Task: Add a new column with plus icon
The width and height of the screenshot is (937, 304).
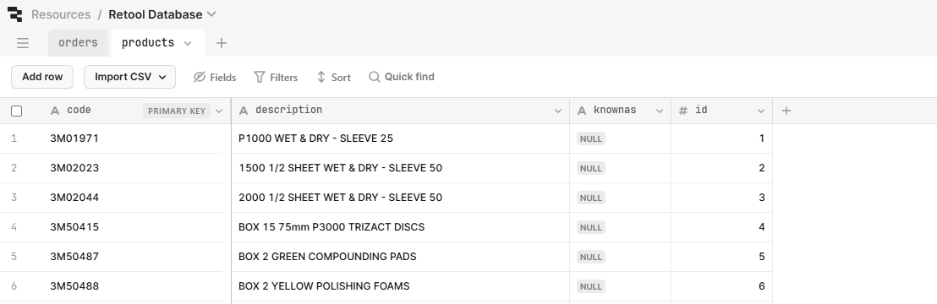Action: tap(786, 111)
